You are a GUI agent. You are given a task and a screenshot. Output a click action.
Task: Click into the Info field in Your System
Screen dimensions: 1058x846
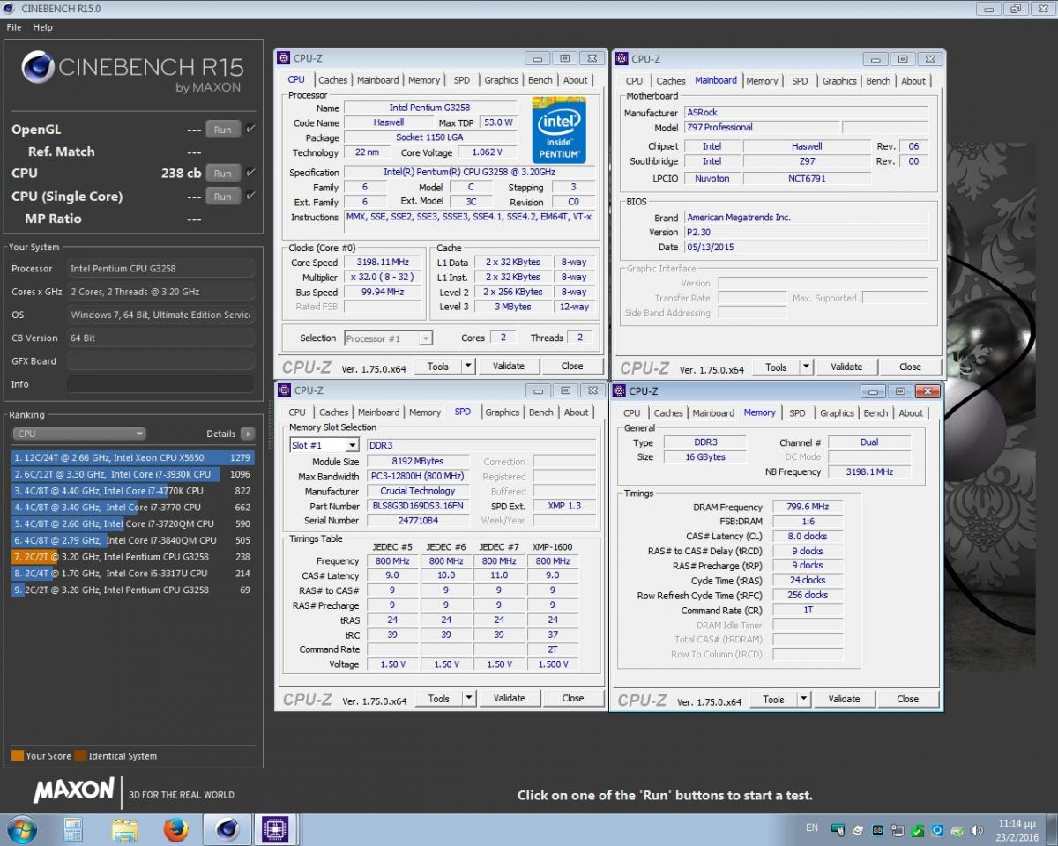[160, 384]
